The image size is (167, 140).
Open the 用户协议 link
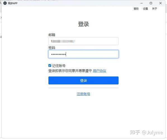click(x=100, y=71)
